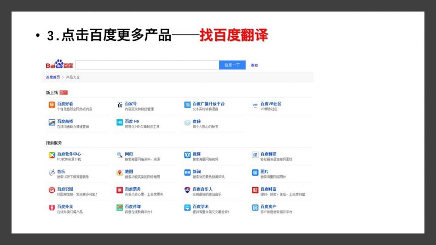Open the 百度VR社区 link
The height and width of the screenshot is (245, 436).
pos(271,104)
